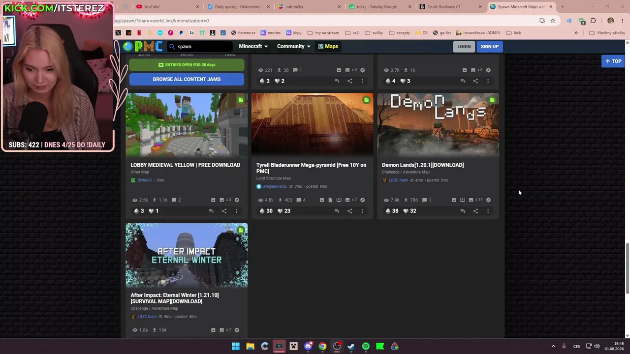The image size is (630, 354).
Task: Click BROWSE ALL CONTENT JAMS button
Action: (x=187, y=79)
